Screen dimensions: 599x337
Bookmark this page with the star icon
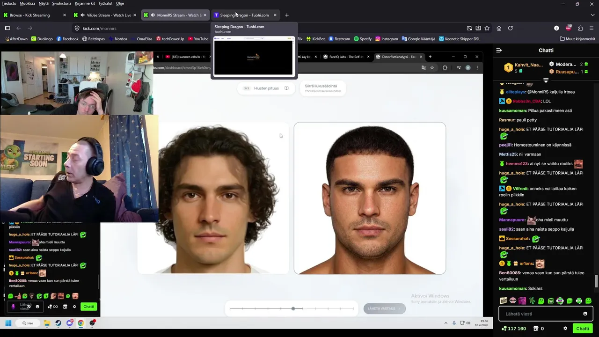click(x=487, y=28)
